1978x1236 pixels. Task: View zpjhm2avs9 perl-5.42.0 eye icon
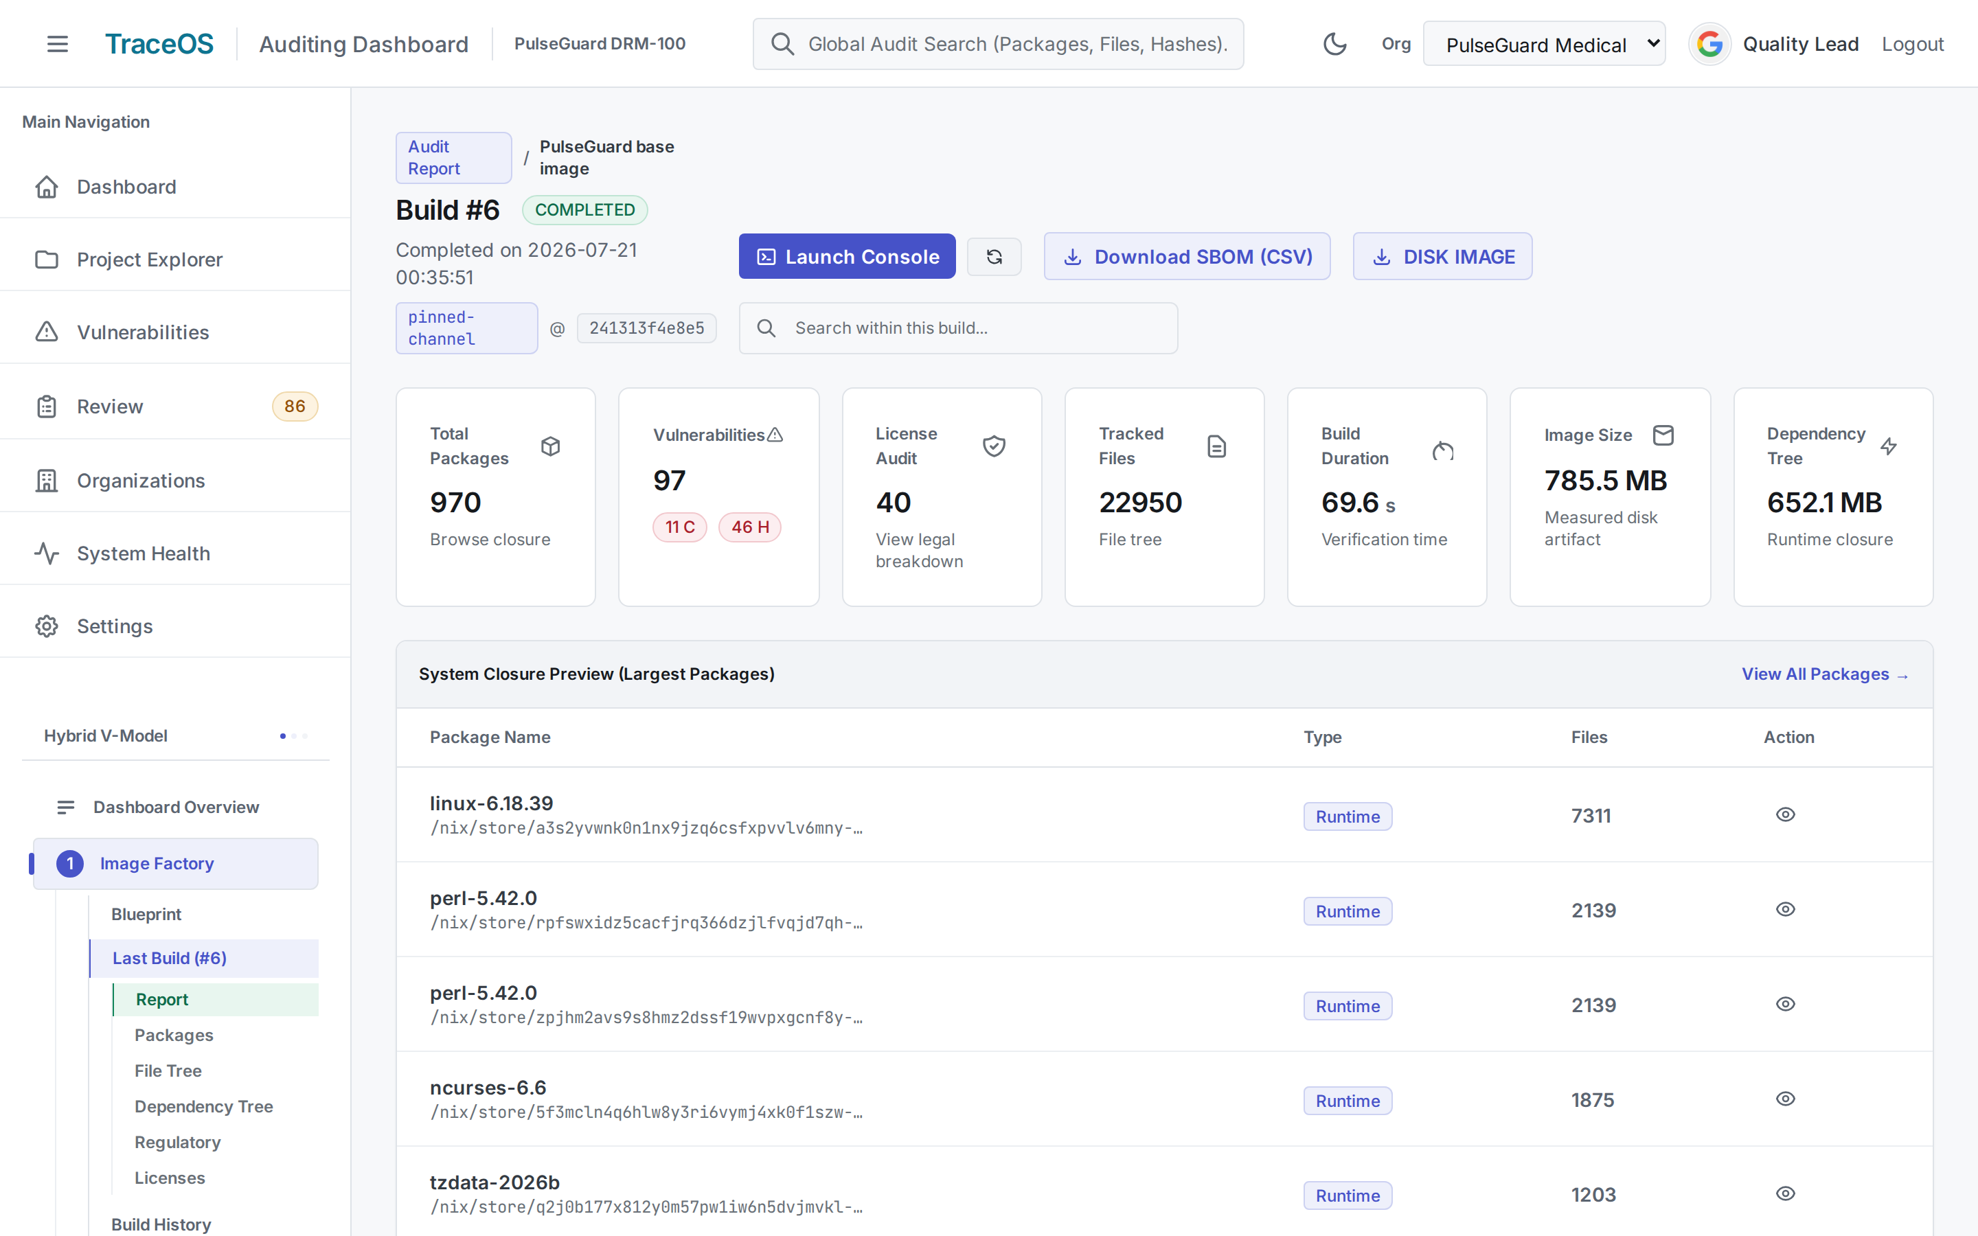1785,1004
